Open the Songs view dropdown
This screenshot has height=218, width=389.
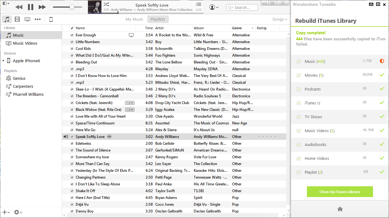280,19
